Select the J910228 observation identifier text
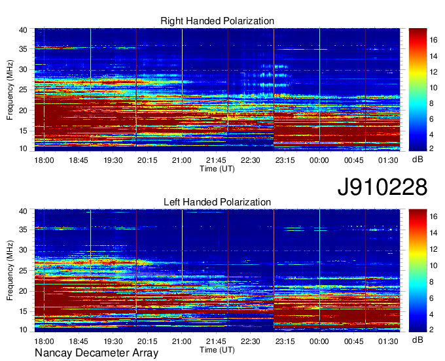 382,187
